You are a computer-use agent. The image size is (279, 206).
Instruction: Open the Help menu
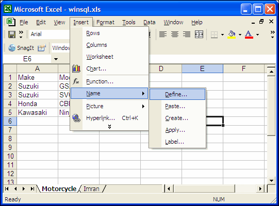click(x=197, y=22)
